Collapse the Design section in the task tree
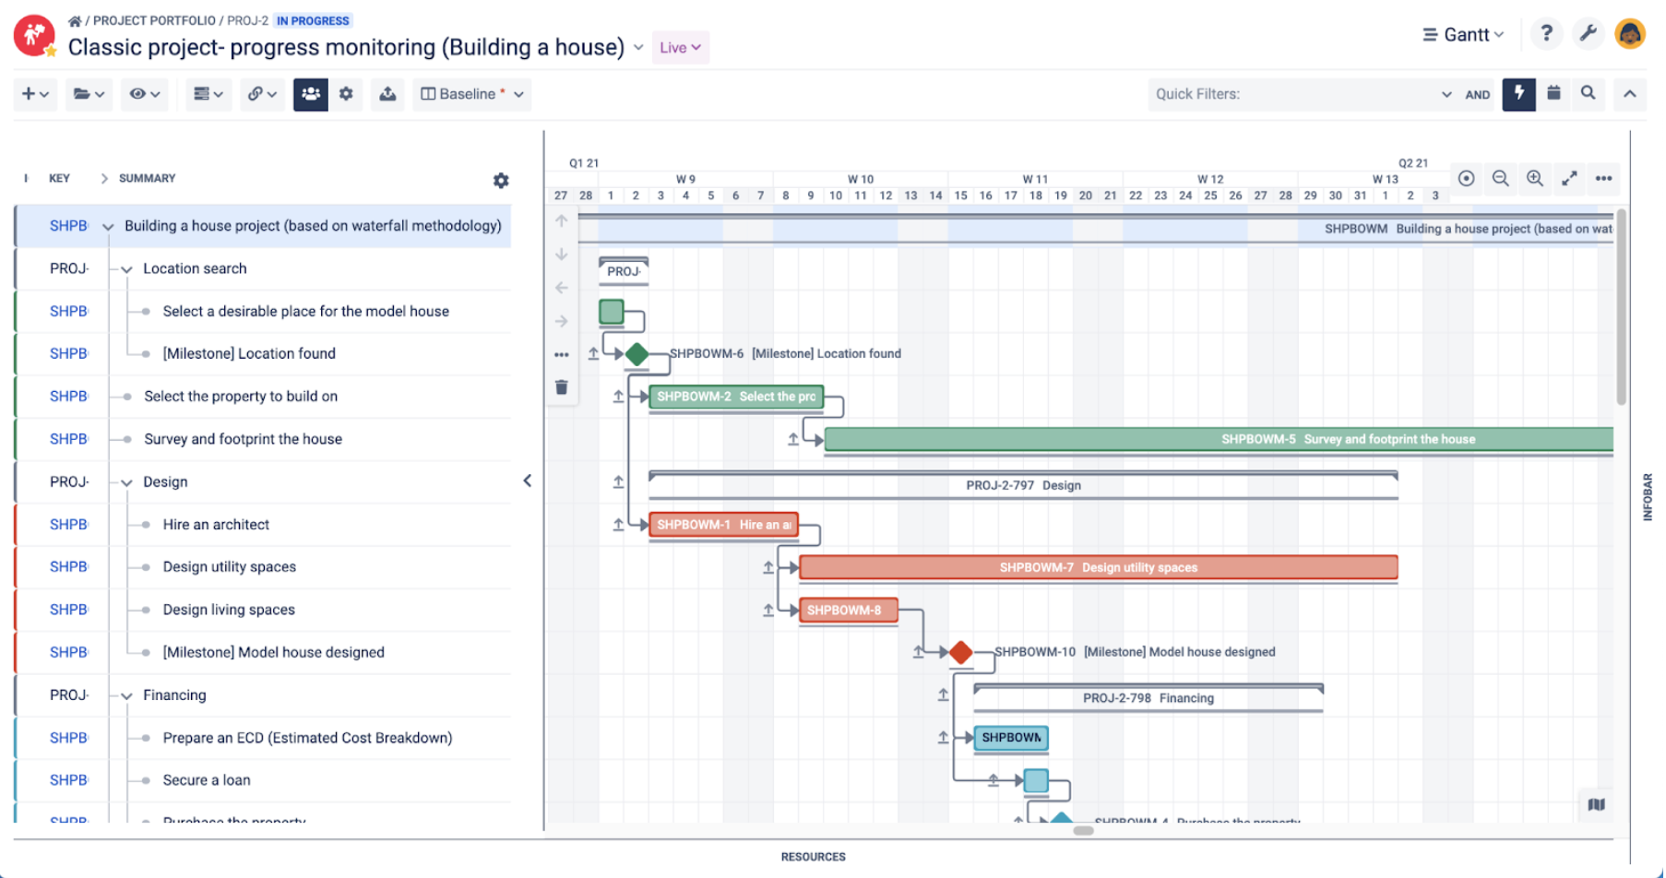 [x=125, y=481]
